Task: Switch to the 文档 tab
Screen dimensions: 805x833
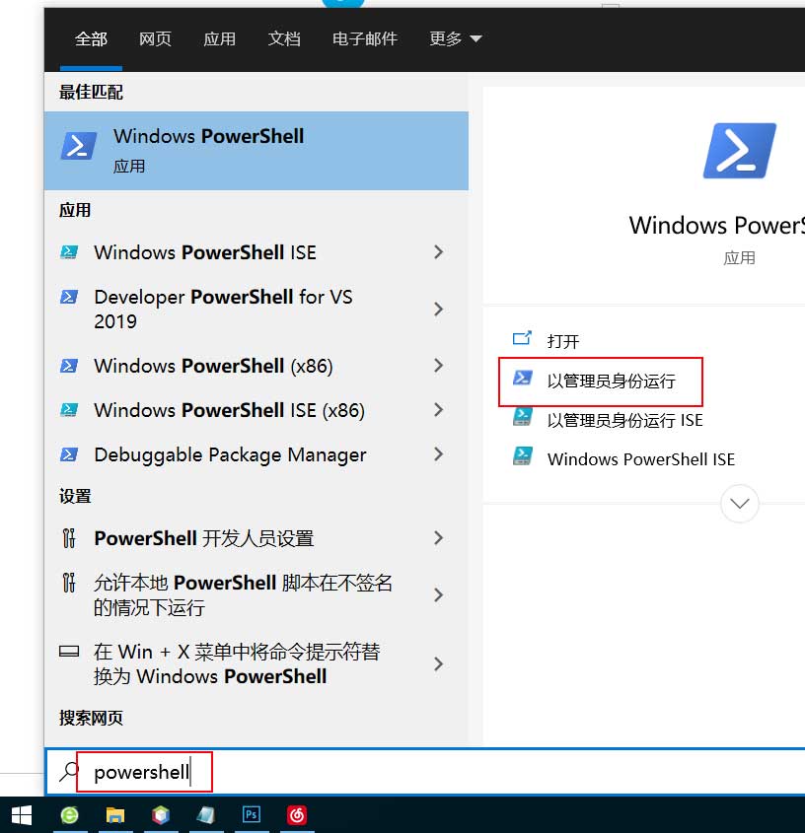Action: pyautogui.click(x=284, y=38)
